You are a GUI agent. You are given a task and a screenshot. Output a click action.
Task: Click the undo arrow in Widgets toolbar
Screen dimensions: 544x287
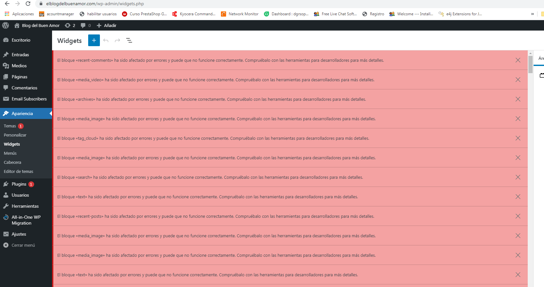(x=106, y=40)
